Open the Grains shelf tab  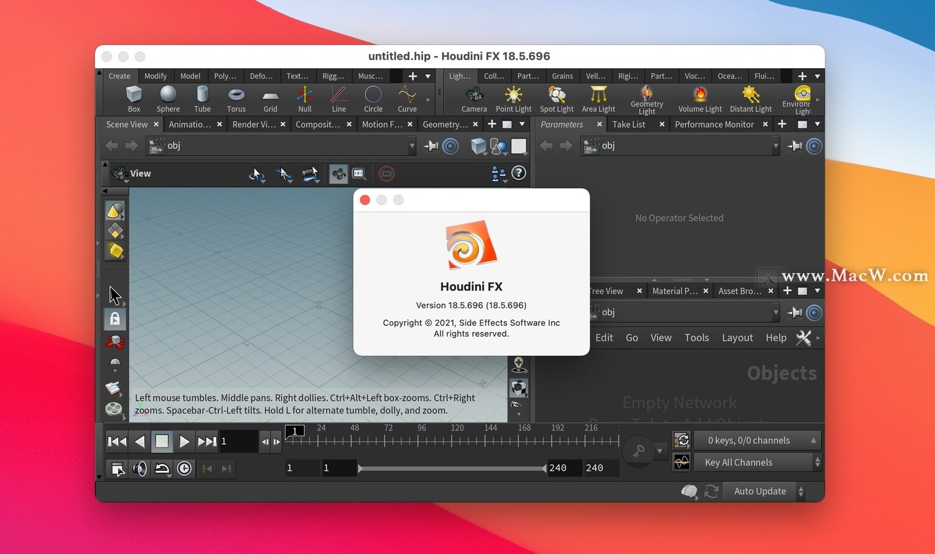point(562,76)
